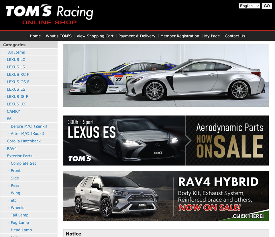Image resolution: width=275 pixels, height=237 pixels.
Task: Open the Wheels subcategory
Action: coord(17,208)
